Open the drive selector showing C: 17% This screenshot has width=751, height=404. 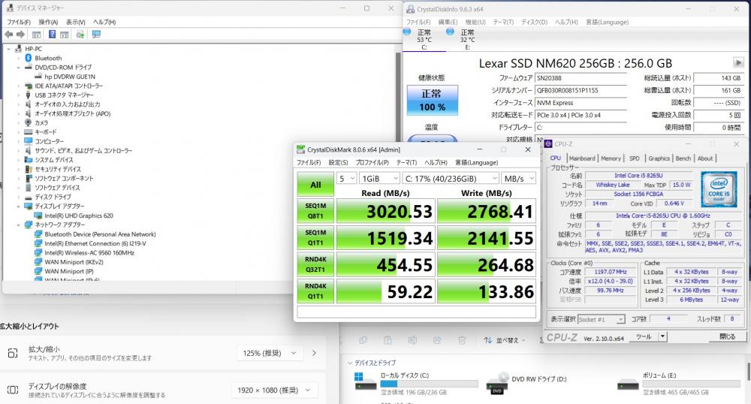pos(451,178)
